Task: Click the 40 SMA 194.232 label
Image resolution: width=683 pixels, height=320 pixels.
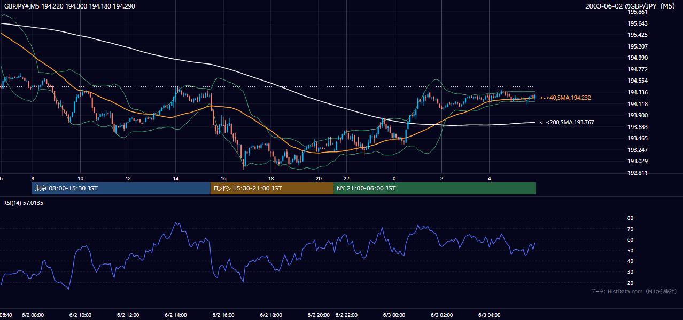Action: coord(565,98)
